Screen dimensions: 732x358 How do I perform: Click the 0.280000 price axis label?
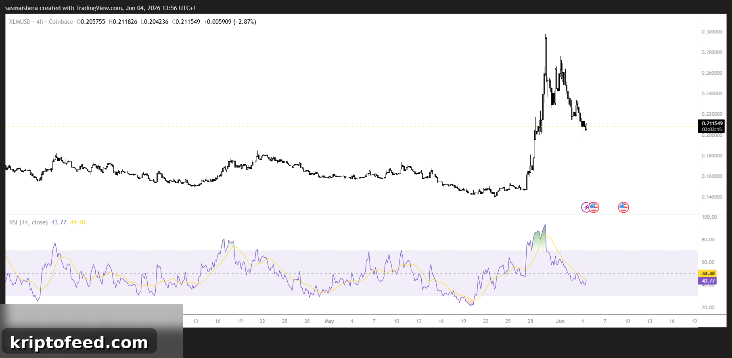tap(712, 52)
